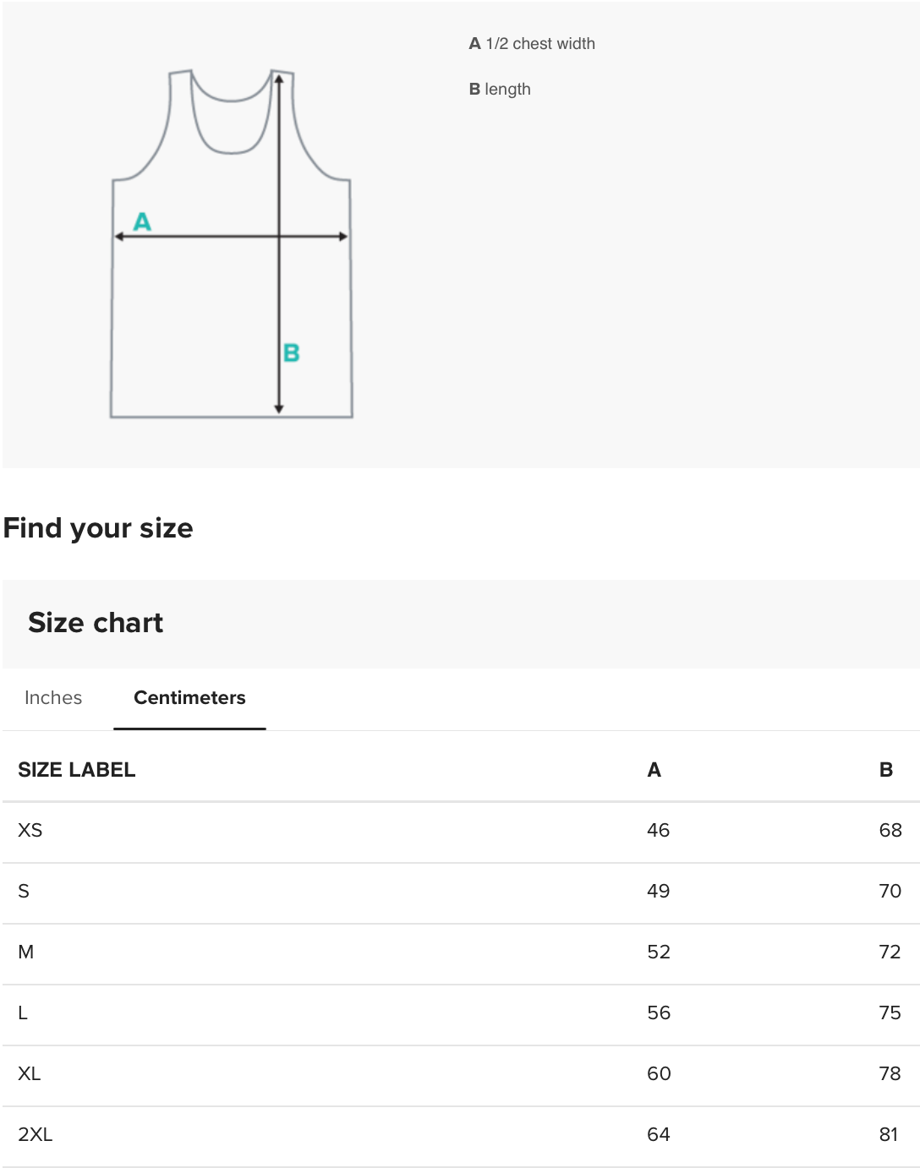Click the teal B marker on diagram

291,352
